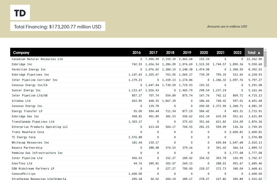This screenshot has height=180, width=277.
Task: Click Enbridge Inc total 9,930.68
Action: coord(255,64)
